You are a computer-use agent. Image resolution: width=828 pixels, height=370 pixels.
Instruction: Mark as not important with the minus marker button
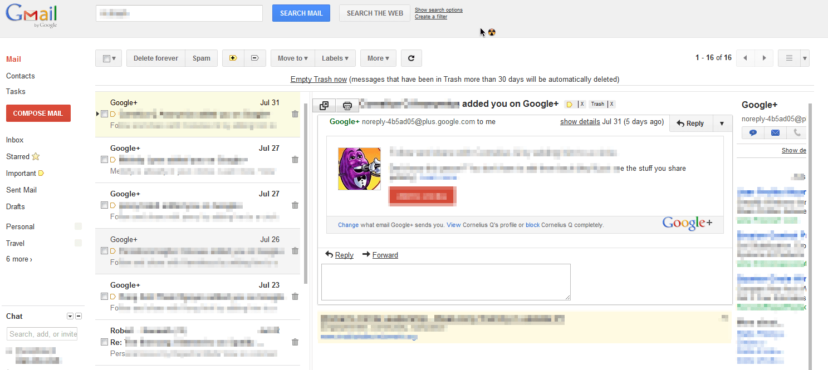point(255,58)
